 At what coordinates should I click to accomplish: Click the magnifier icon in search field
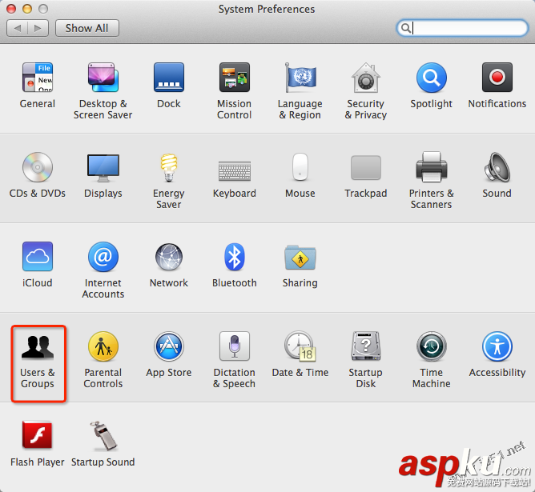tap(406, 28)
